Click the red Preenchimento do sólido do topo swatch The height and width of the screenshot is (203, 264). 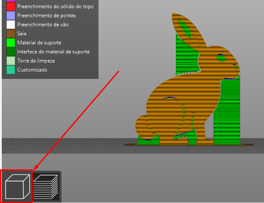pos(11,6)
